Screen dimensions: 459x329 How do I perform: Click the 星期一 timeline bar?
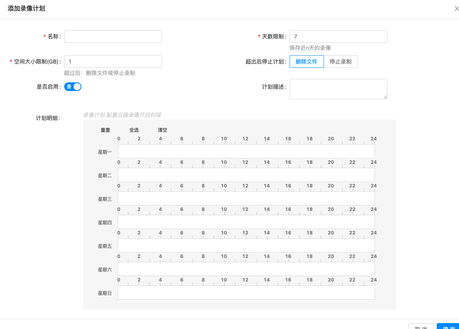pyautogui.click(x=246, y=151)
